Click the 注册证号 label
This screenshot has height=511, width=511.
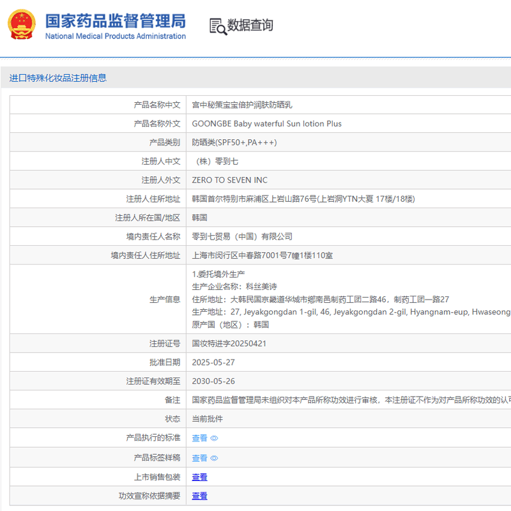[165, 344]
